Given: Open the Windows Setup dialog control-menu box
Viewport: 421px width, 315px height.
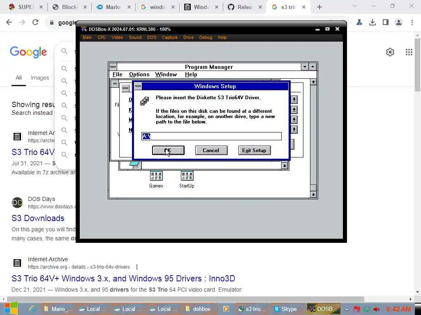Looking at the screenshot, I should coord(138,86).
